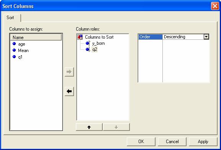221x150 pixels.
Task: Click the Order property label cell
Action: [x=151, y=37]
